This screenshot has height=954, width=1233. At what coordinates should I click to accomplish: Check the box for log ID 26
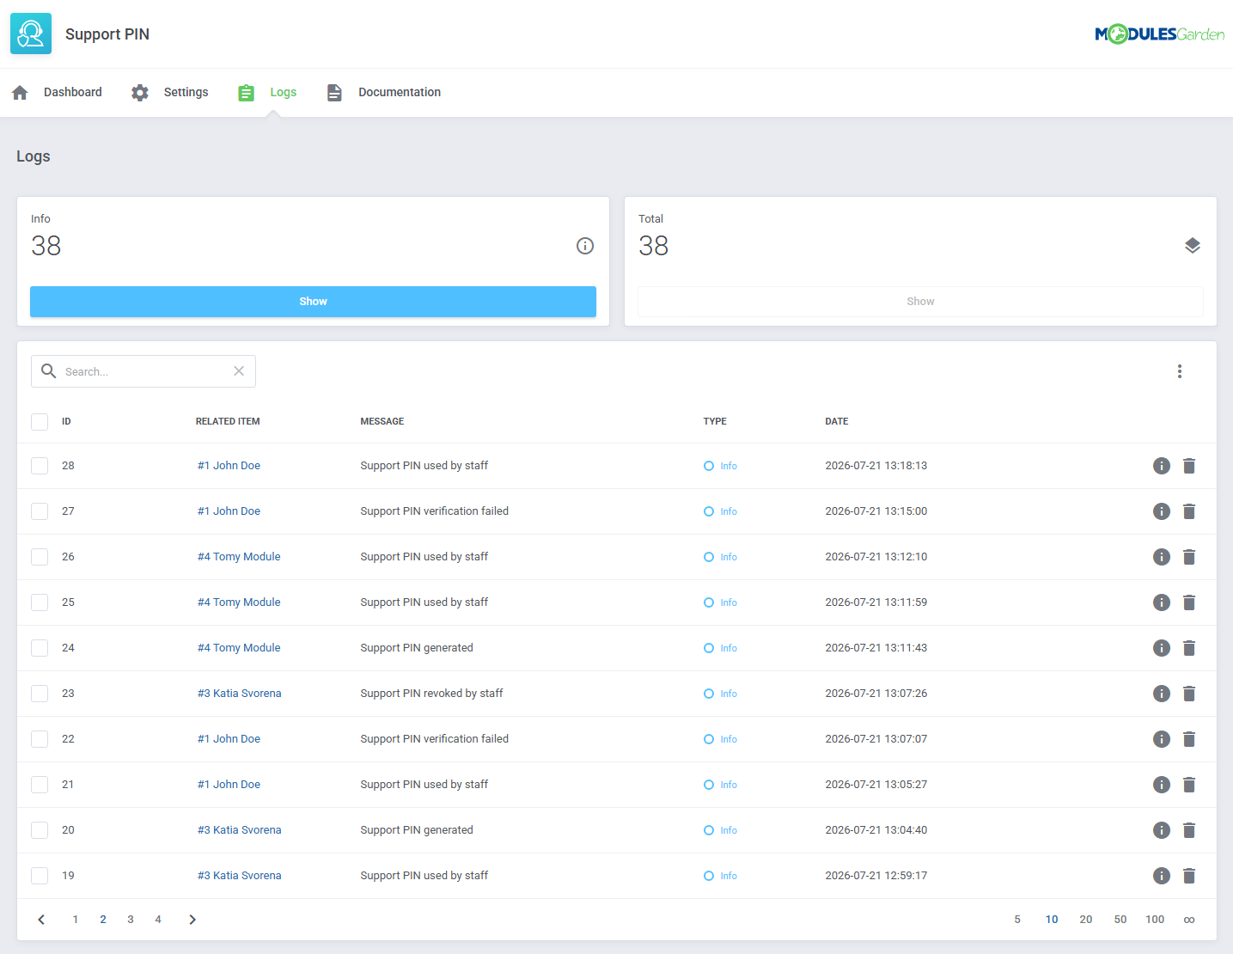[40, 557]
